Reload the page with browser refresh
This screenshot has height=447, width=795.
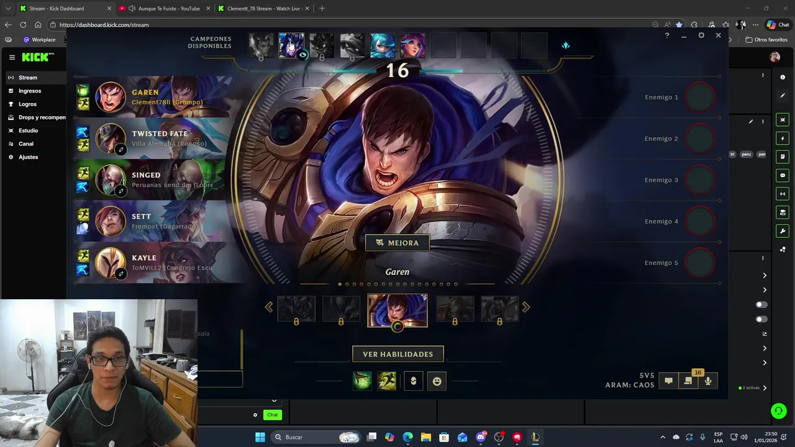[23, 25]
